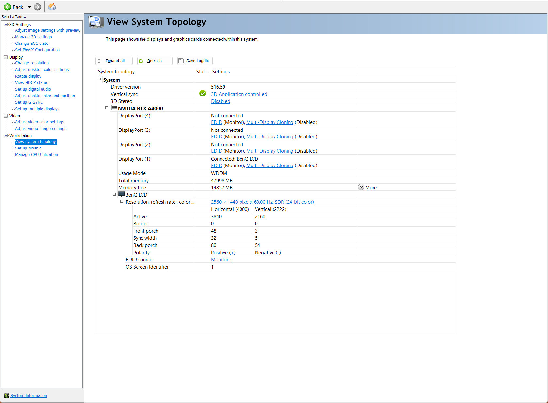
Task: Open the System Information link
Action: coord(29,396)
